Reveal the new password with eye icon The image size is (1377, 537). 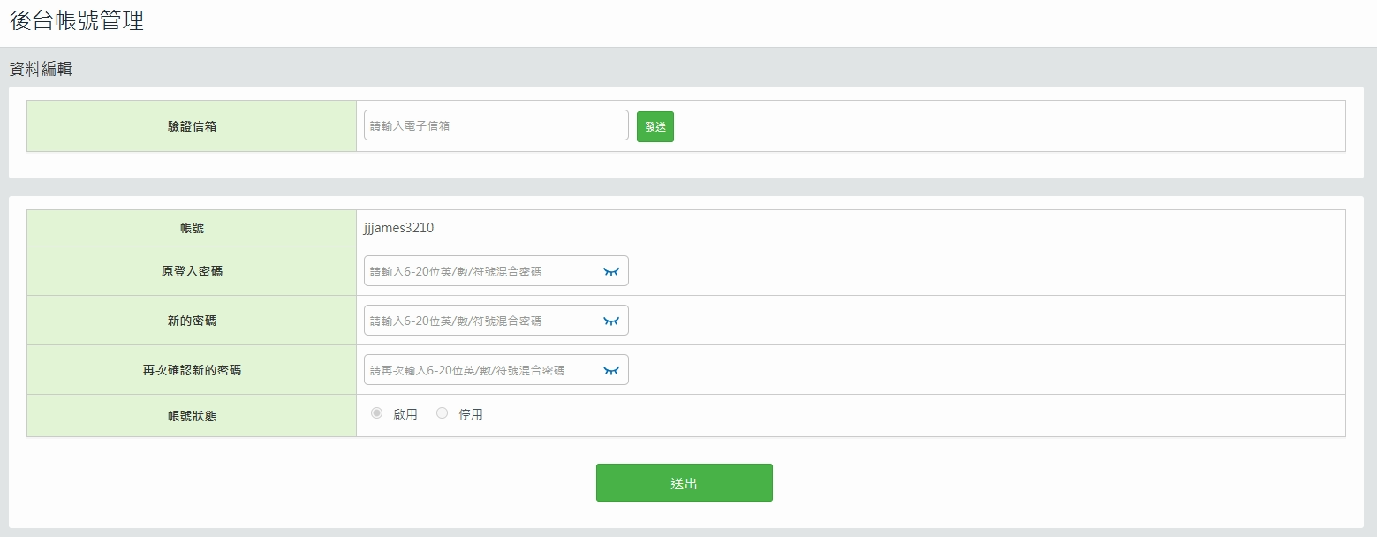[611, 321]
